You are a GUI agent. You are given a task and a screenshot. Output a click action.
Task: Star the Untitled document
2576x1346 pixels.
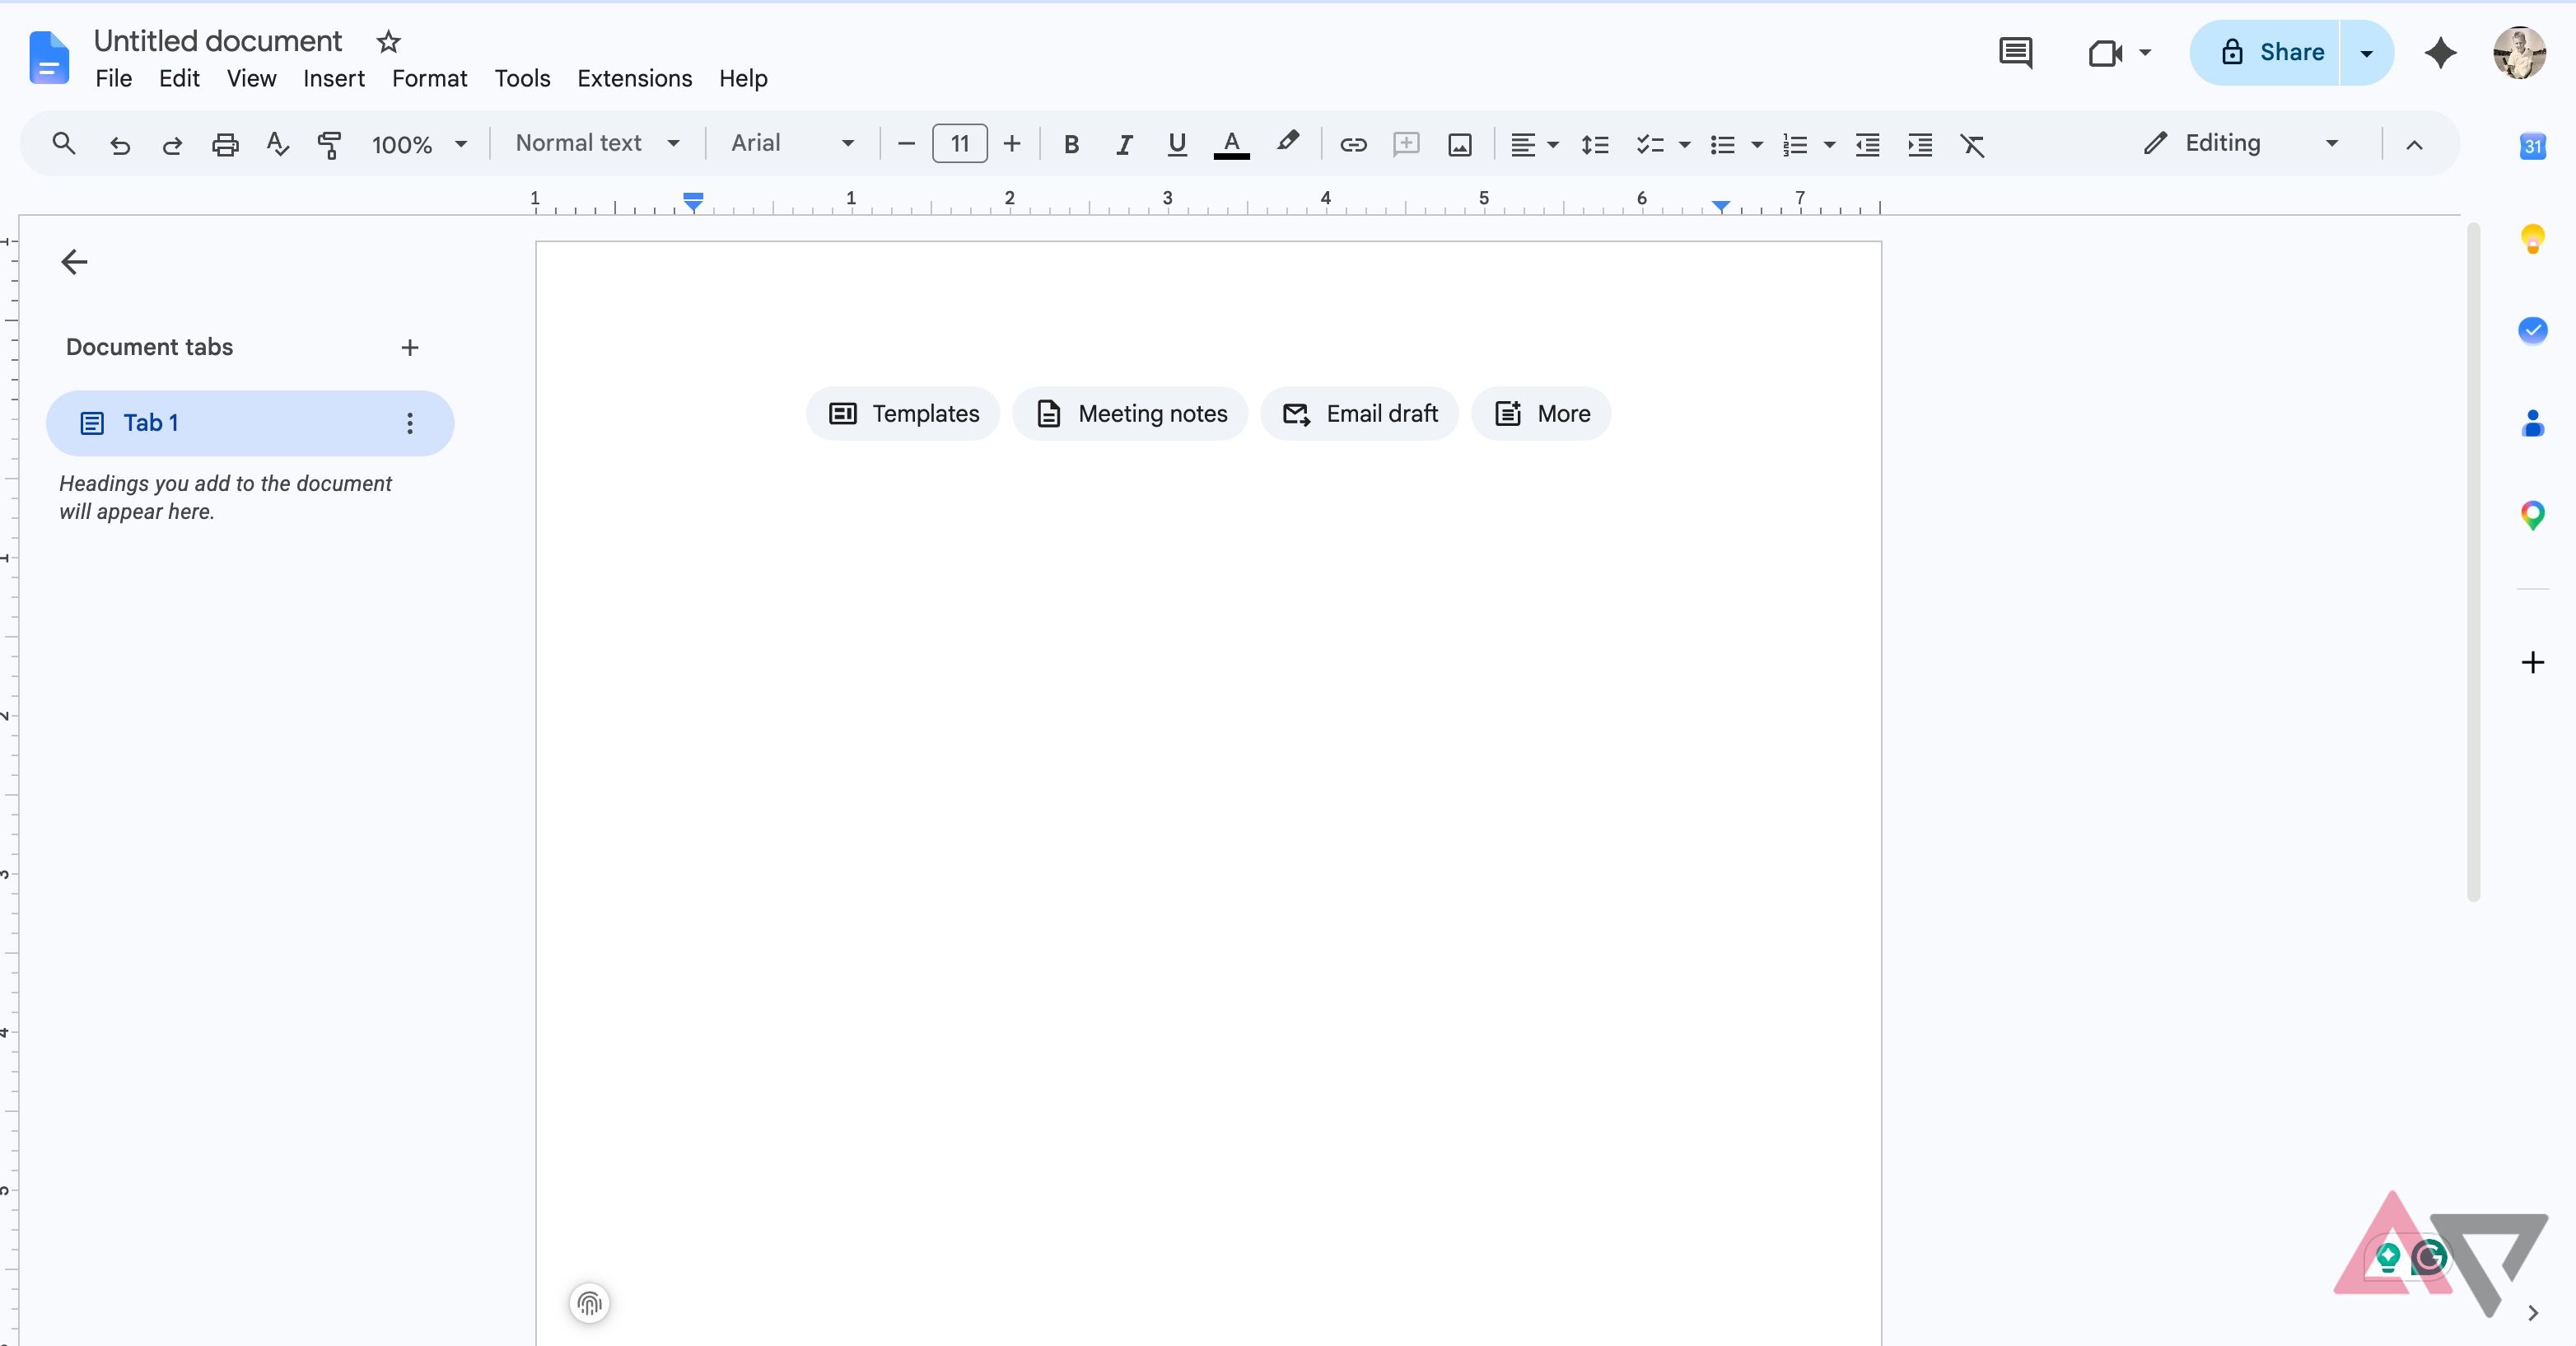[388, 42]
